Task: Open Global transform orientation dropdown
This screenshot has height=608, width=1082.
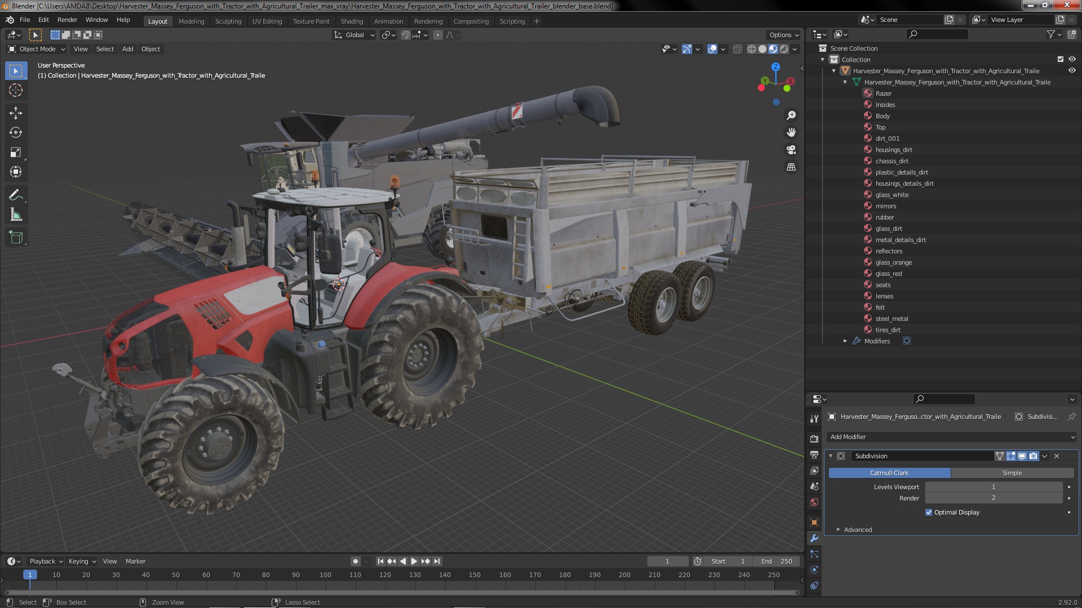Action: point(354,35)
